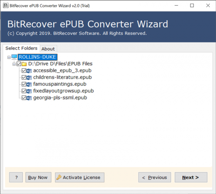Click the file icon of accessible_epub_3.epub
This screenshot has height=194, width=216.
click(29, 71)
